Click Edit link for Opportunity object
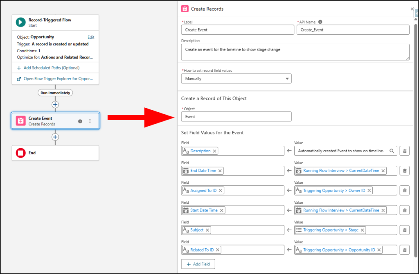Viewport: 419px width, 274px height. [x=91, y=37]
